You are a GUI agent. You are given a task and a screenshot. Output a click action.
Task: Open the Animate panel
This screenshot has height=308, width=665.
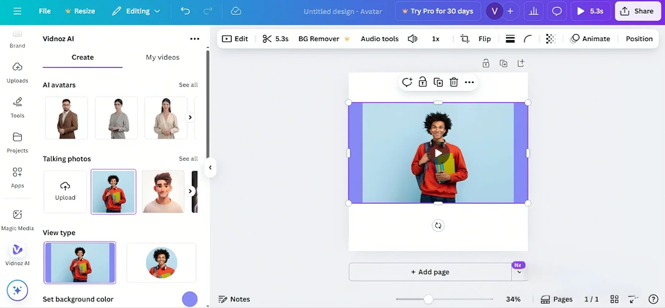click(590, 39)
